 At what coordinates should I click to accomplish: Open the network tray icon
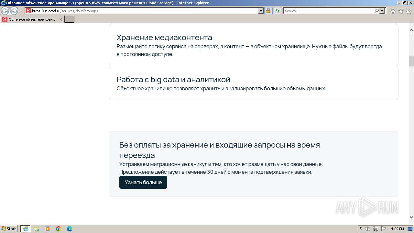pyautogui.click(x=376, y=229)
